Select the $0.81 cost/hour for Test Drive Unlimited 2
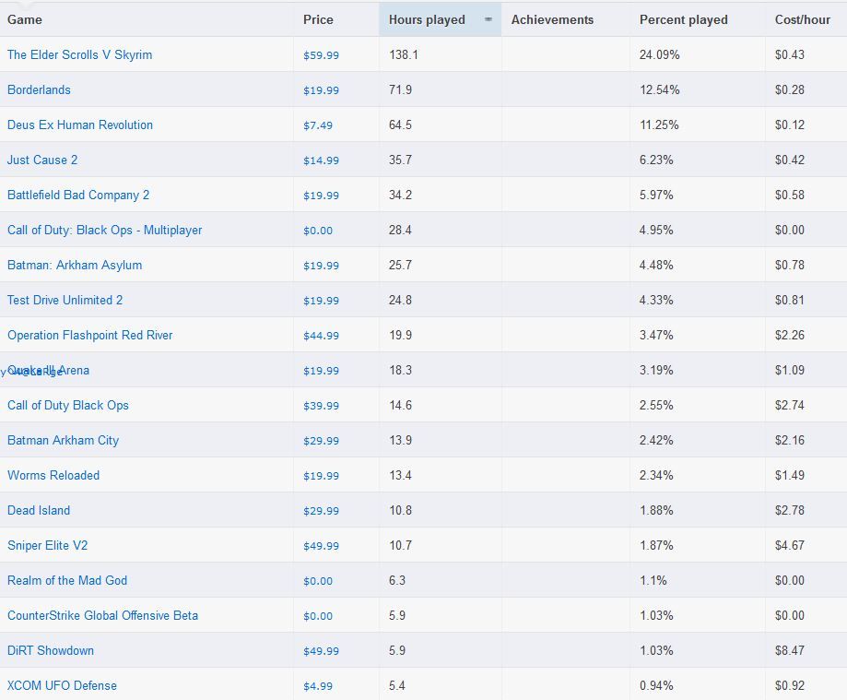The width and height of the screenshot is (847, 700). 790,300
